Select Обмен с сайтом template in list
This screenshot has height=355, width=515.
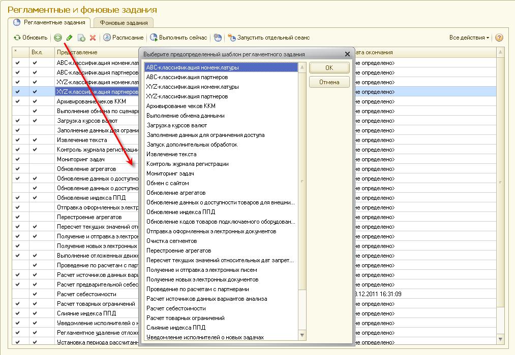(168, 183)
